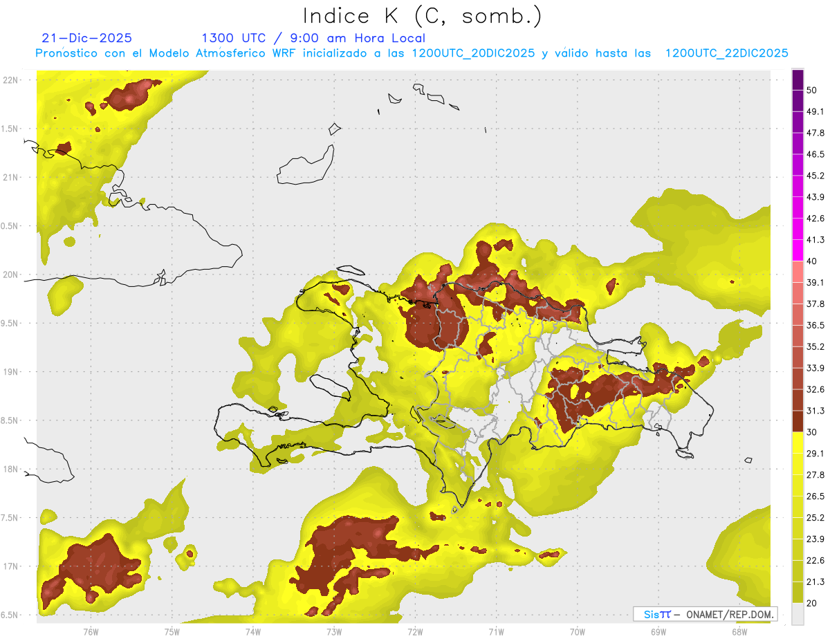Image resolution: width=830 pixels, height=641 pixels.
Task: Click the colorbar label "47.8"
Action: 815,133
